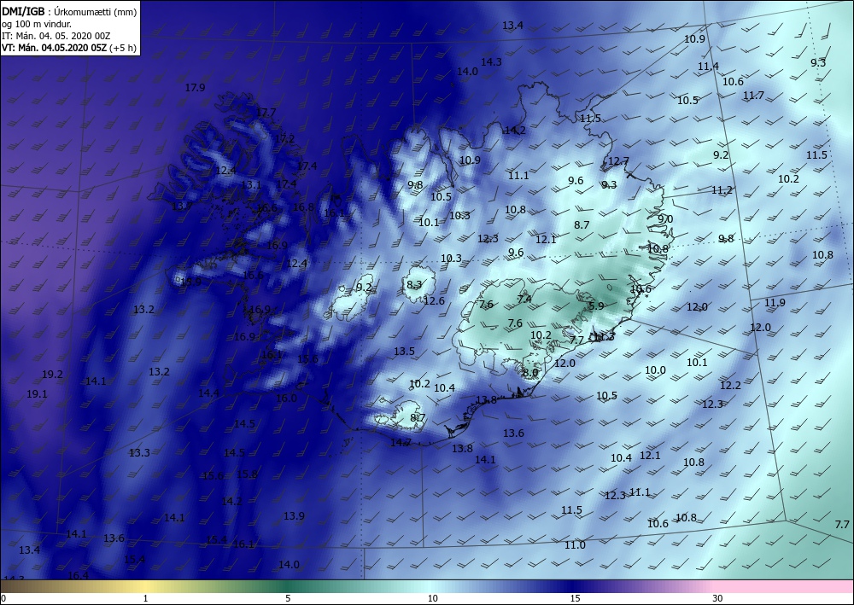Click the map value 10.0
Screen dimensions: 854x605
point(655,370)
